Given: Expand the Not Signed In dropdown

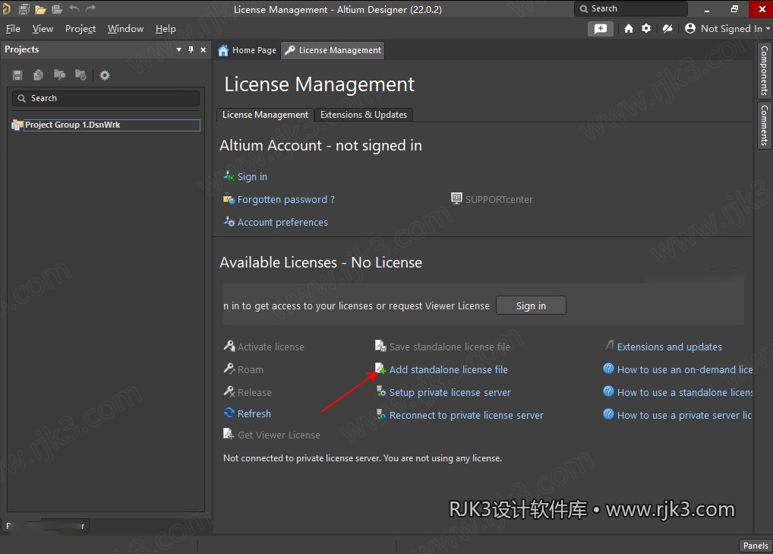Looking at the screenshot, I should [768, 29].
